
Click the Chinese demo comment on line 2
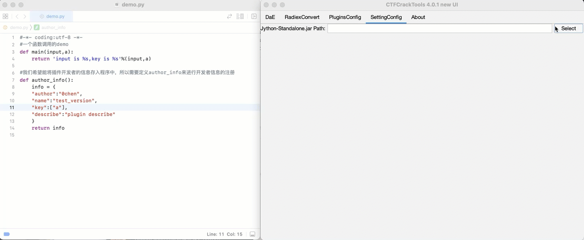click(x=44, y=44)
